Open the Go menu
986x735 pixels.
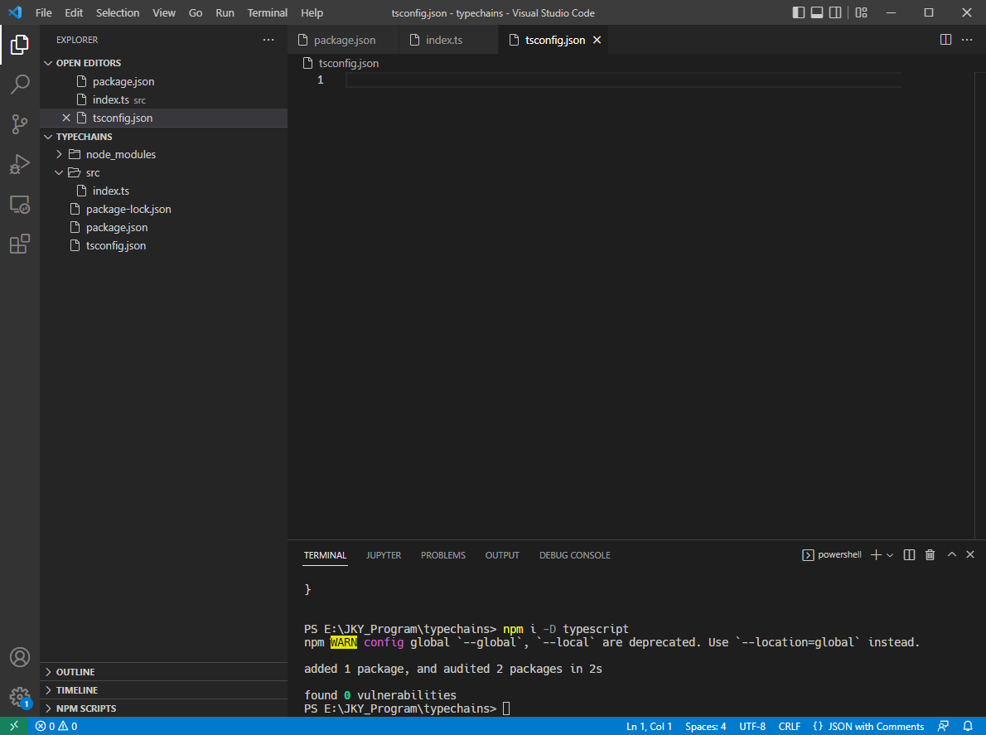coord(196,12)
